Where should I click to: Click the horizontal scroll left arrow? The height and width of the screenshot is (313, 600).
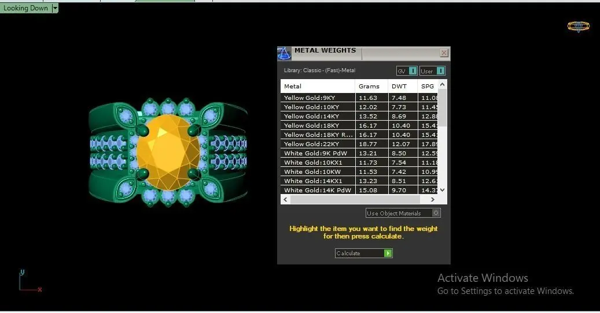point(285,199)
